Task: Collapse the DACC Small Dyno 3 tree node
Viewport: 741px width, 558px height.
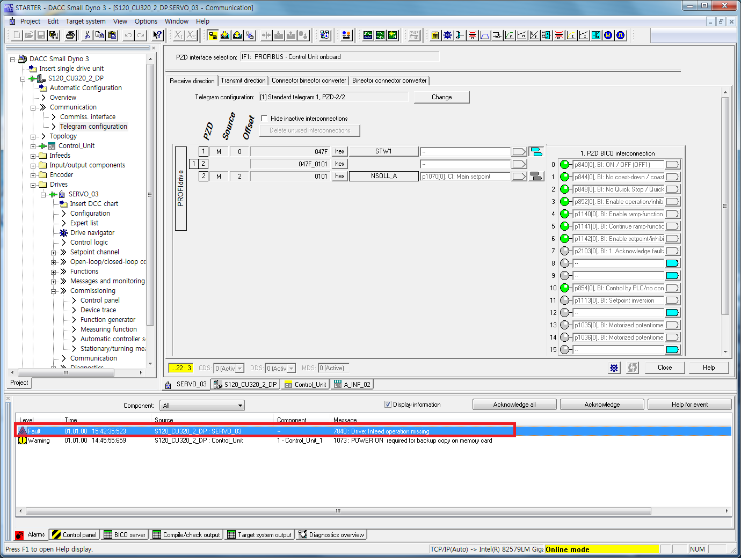Action: point(13,59)
